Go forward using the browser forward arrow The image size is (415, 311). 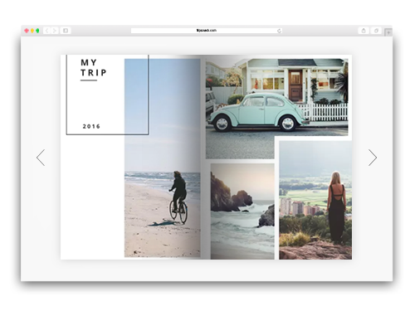click(x=55, y=31)
